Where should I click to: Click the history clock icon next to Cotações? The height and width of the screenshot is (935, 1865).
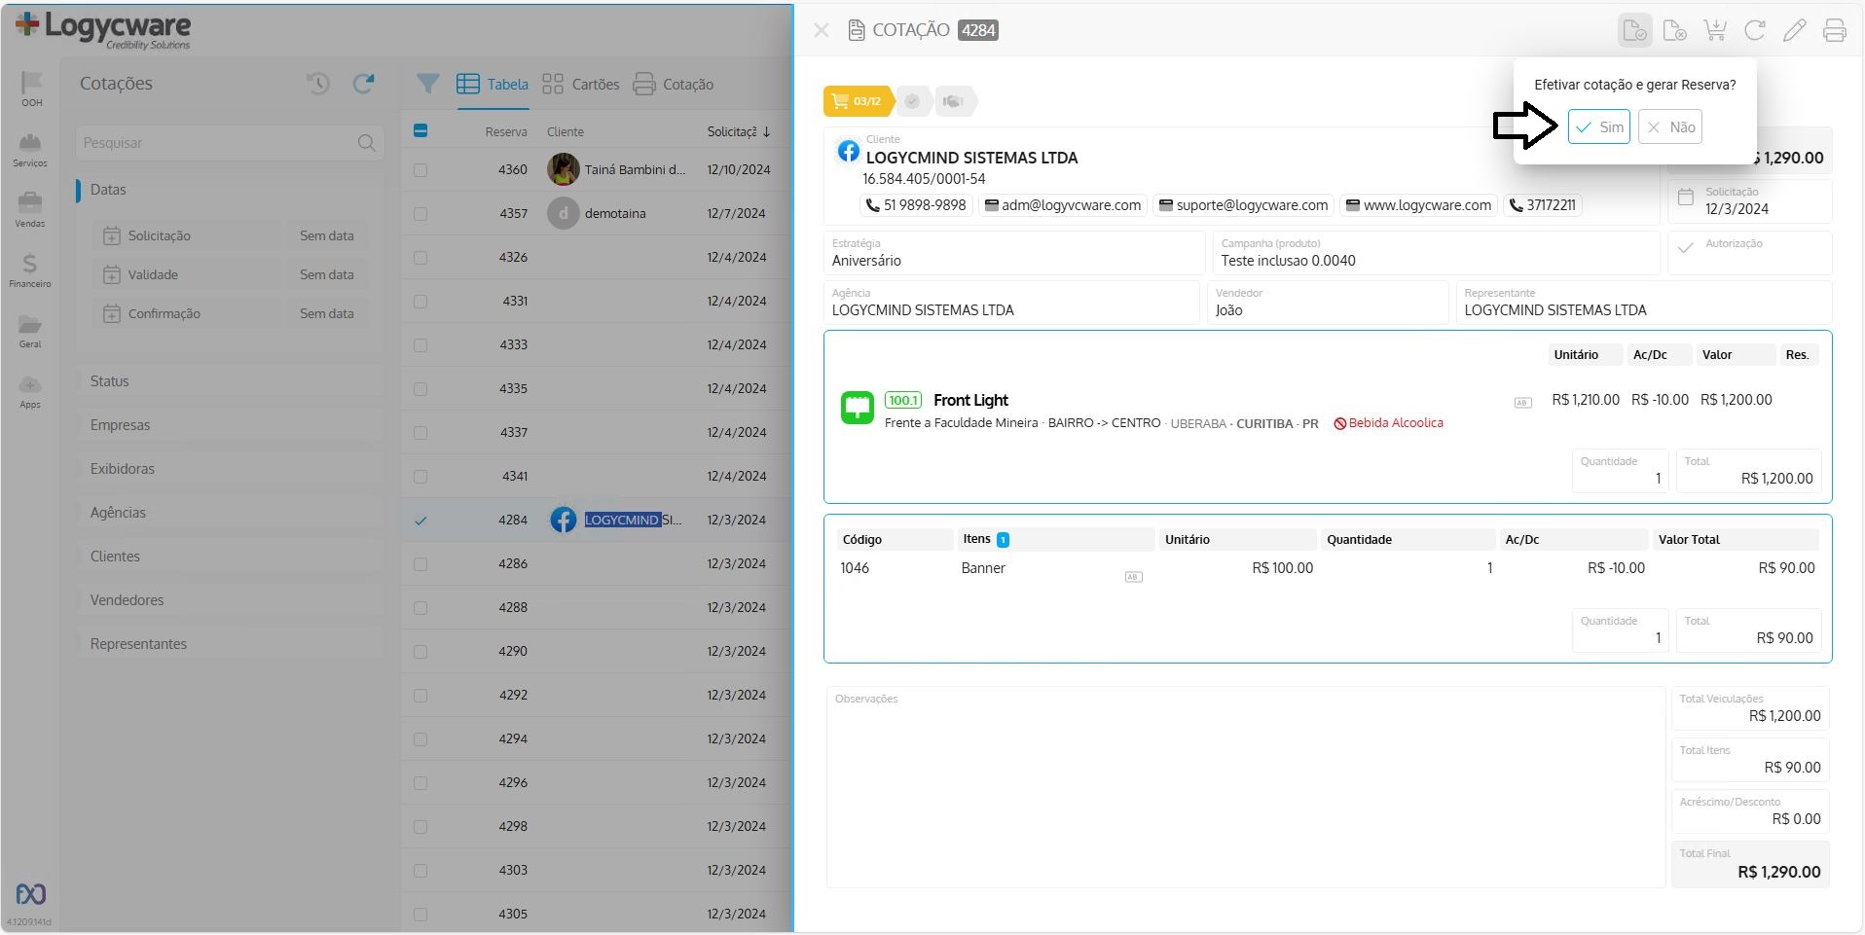tap(318, 84)
